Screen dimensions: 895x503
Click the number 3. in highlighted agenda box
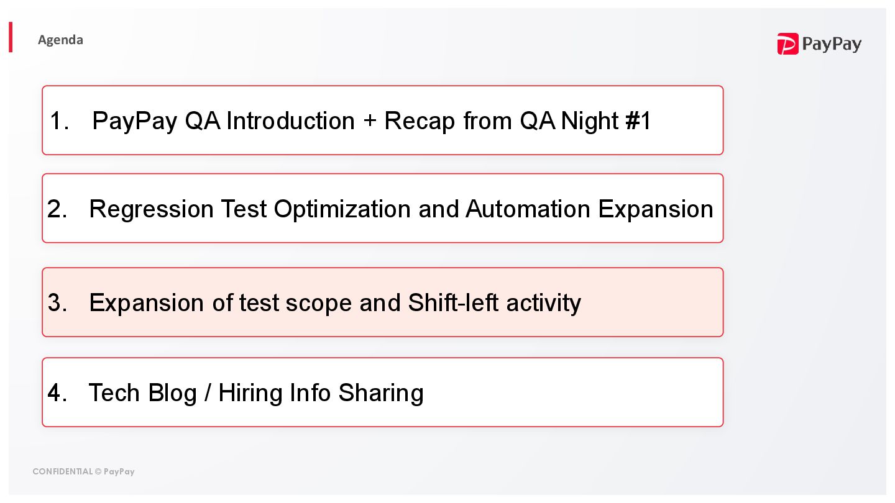57,302
